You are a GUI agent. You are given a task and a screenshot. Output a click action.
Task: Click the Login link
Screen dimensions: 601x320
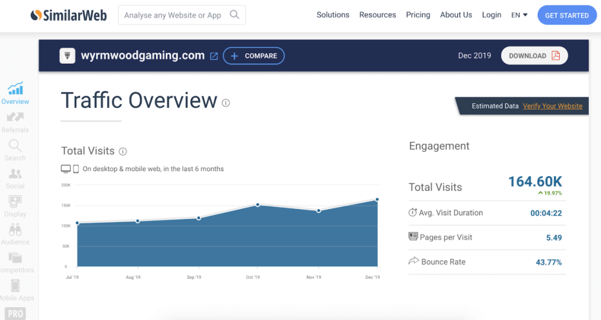pos(491,15)
